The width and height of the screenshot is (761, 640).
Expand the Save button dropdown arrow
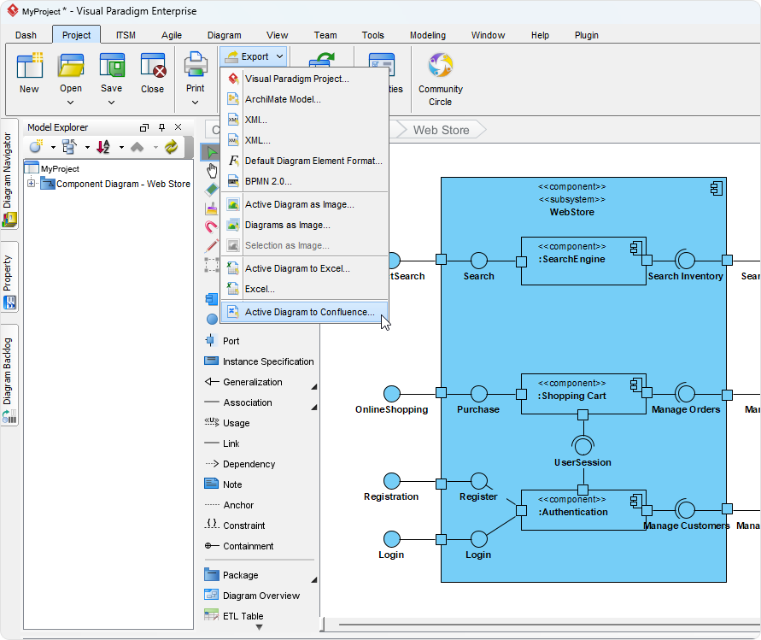(x=112, y=103)
